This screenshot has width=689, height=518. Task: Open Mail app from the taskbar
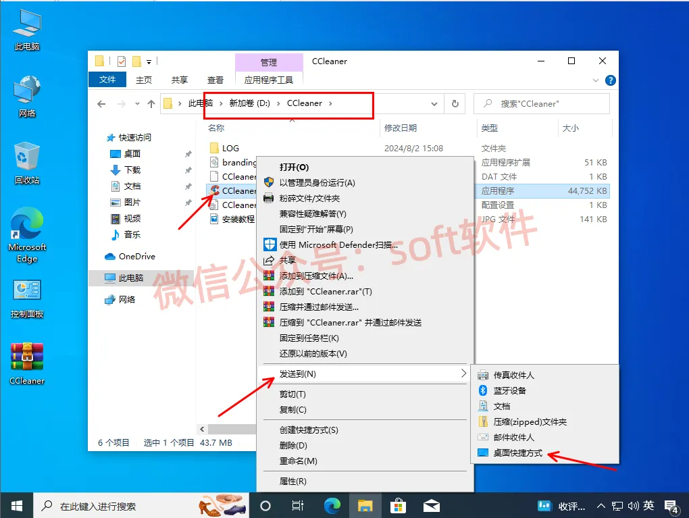pyautogui.click(x=432, y=506)
